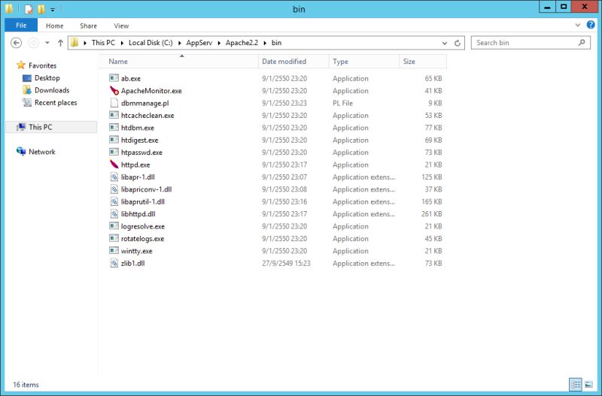602x396 pixels.
Task: Select the libhttpd.dll file icon
Action: pyautogui.click(x=114, y=213)
